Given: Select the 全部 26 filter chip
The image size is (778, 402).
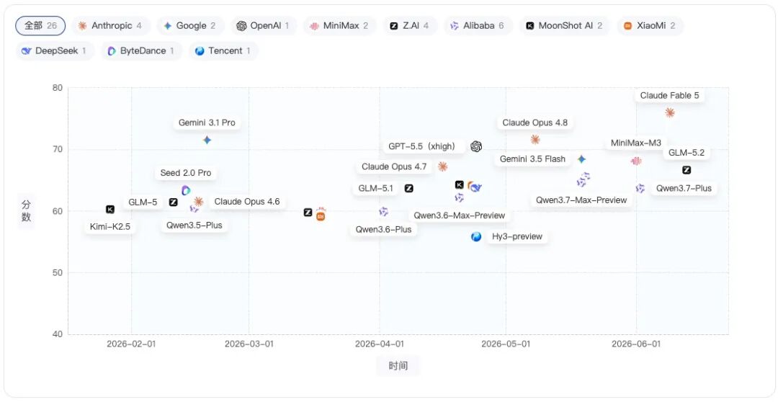Looking at the screenshot, I should click(40, 26).
